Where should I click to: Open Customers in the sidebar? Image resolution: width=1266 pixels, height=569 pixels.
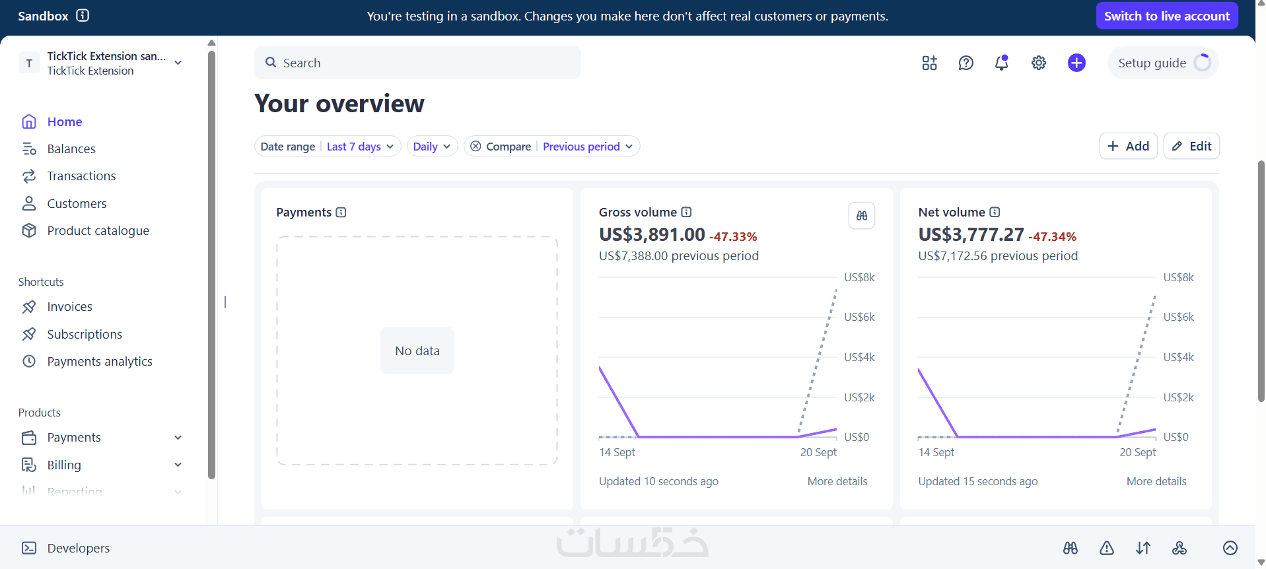pos(77,203)
